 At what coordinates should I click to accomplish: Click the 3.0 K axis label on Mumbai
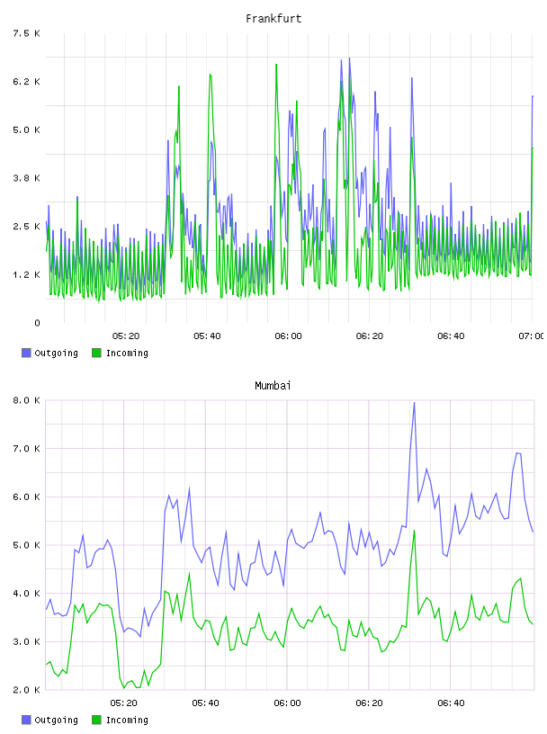coord(26,641)
